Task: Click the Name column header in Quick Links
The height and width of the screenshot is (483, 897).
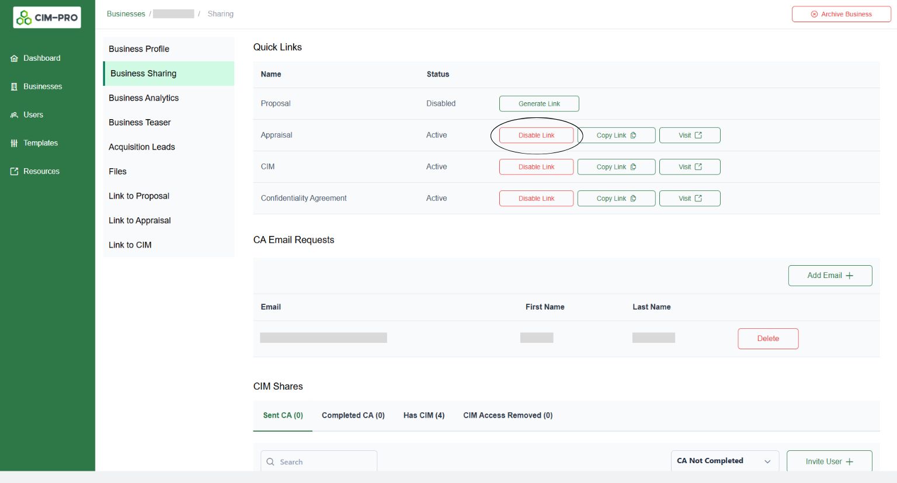Action: 271,74
